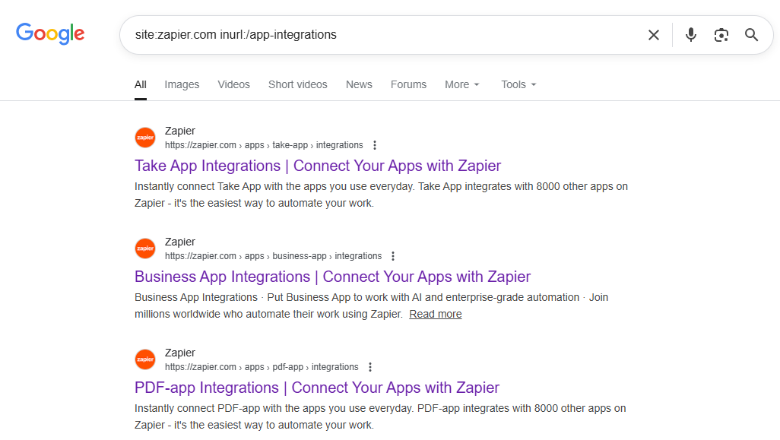Switch to the Forums tab
This screenshot has height=440, width=780.
click(408, 84)
